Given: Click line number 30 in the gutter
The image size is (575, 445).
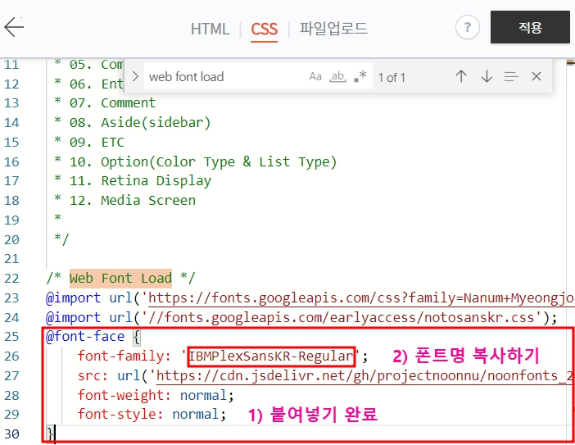Looking at the screenshot, I should click(11, 434).
